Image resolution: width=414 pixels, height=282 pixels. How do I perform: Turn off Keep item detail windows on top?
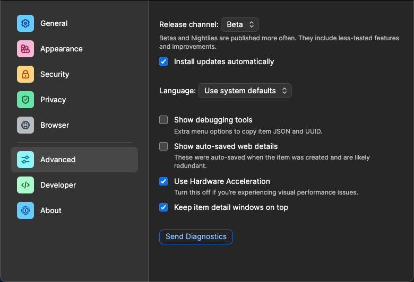(163, 207)
